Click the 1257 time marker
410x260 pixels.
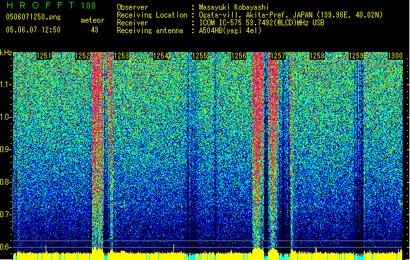coord(278,56)
